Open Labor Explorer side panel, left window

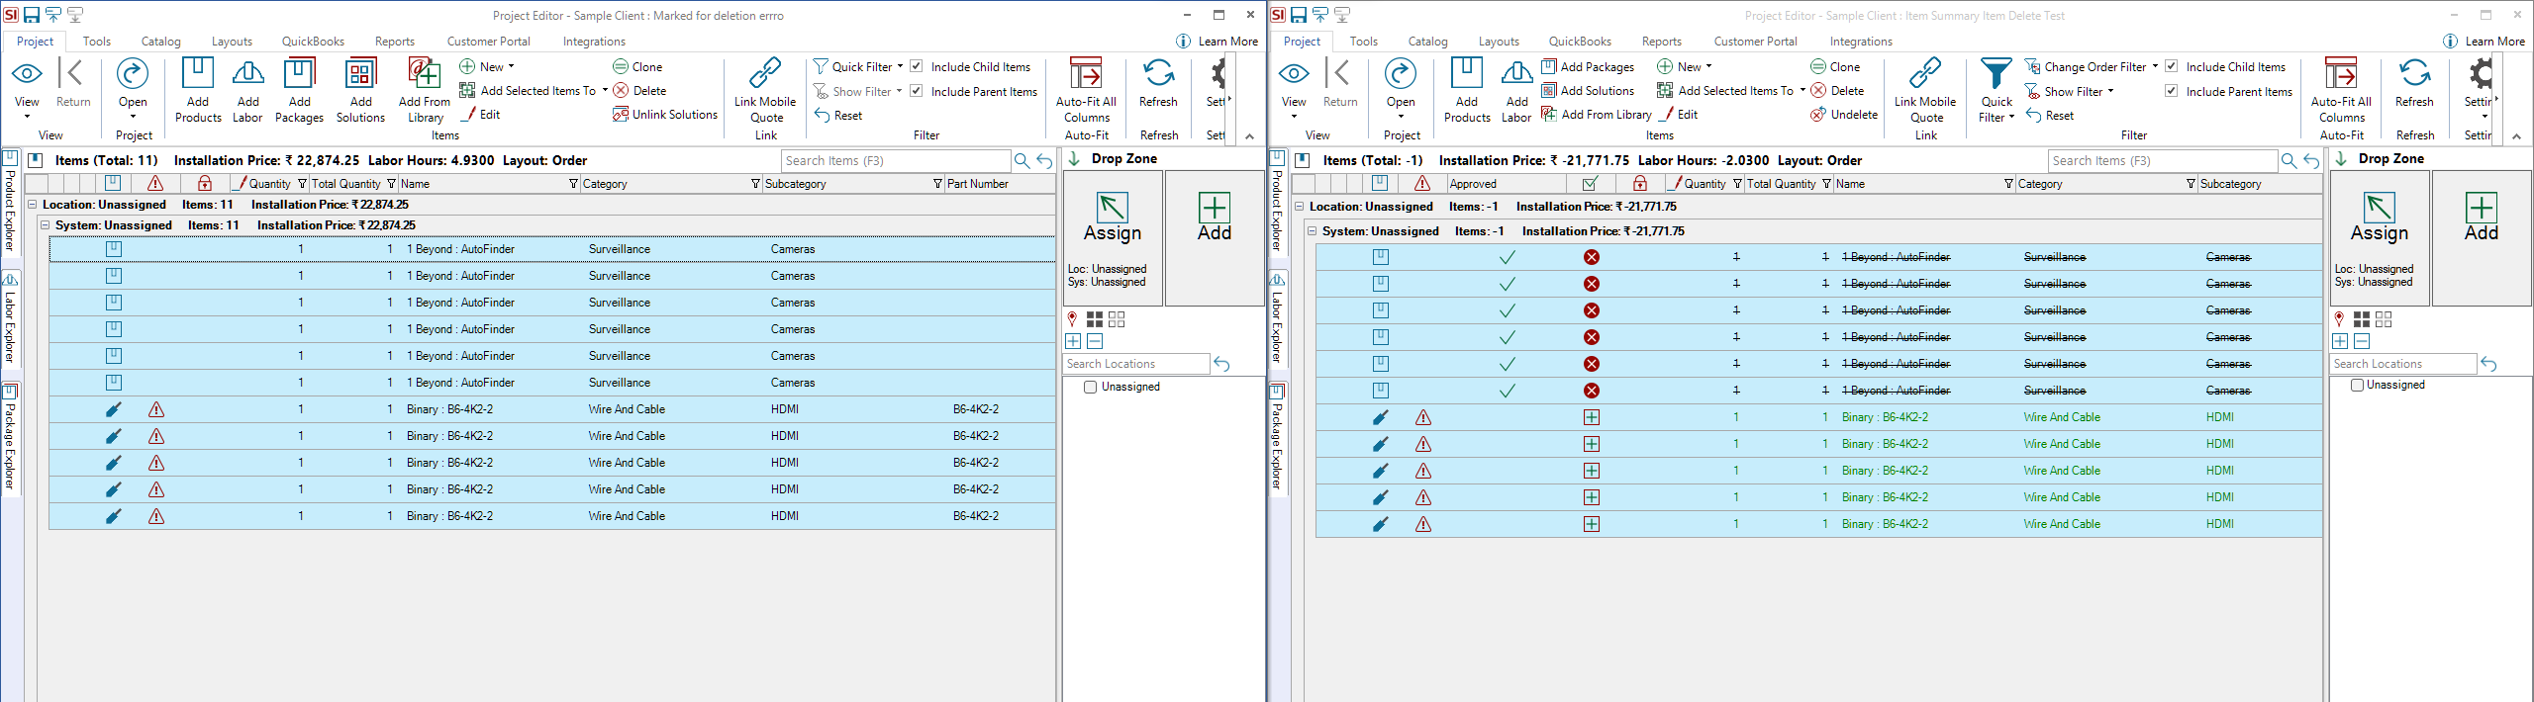coord(10,320)
